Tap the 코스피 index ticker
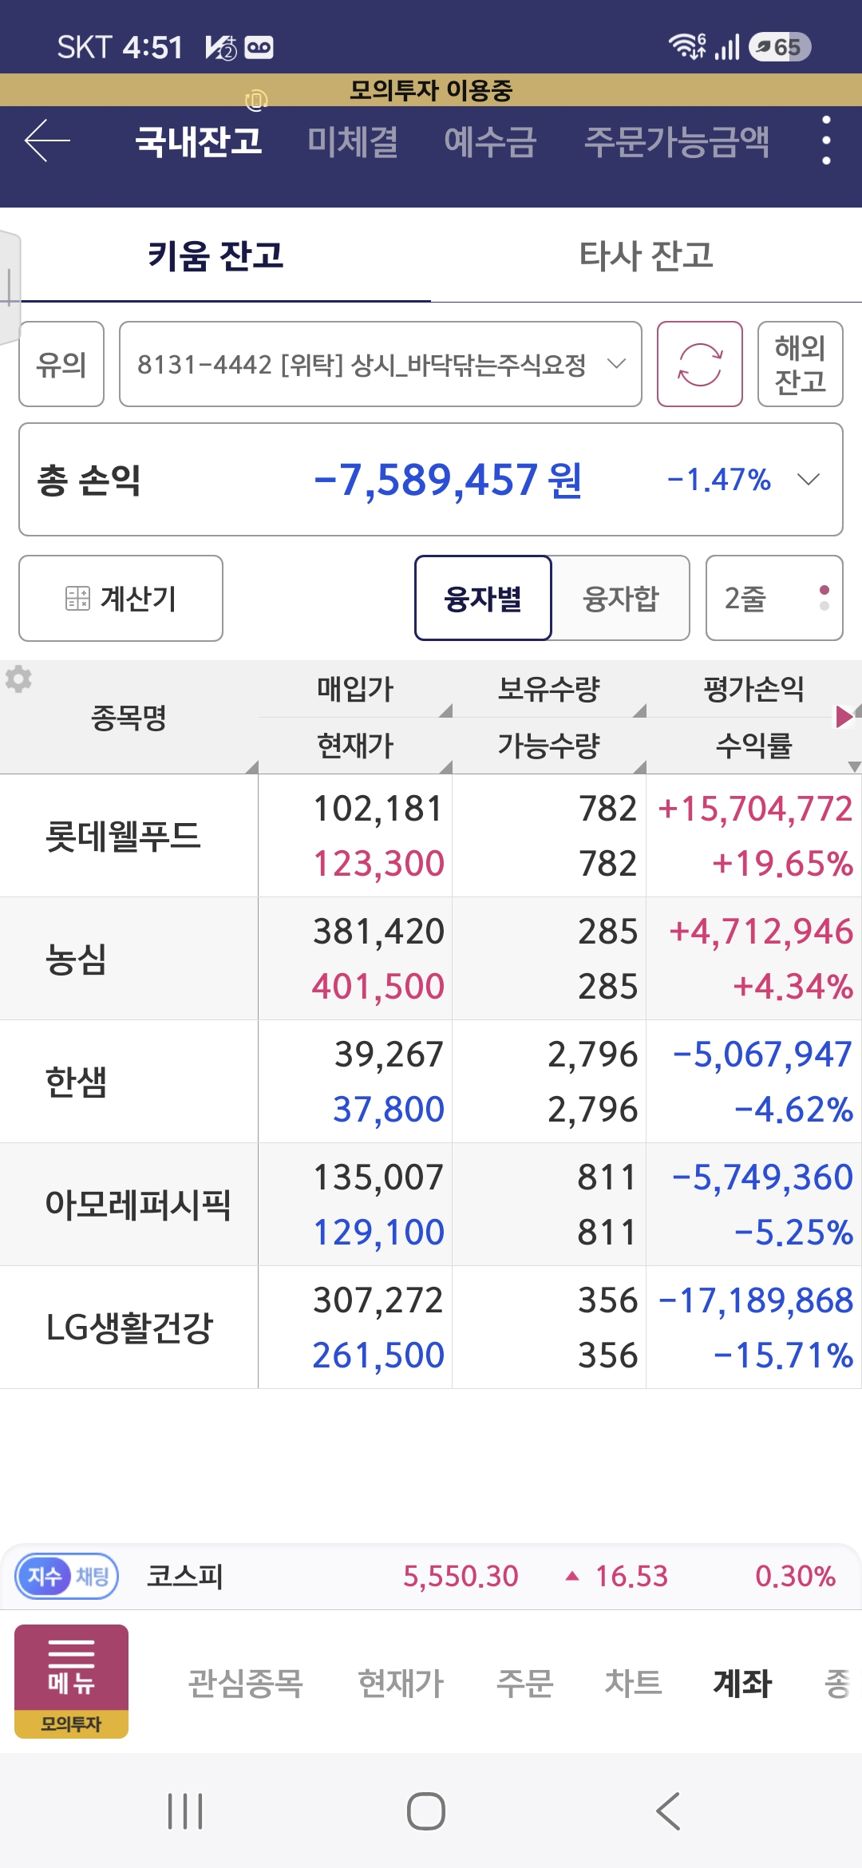The height and width of the screenshot is (1868, 862). pyautogui.click(x=490, y=1576)
